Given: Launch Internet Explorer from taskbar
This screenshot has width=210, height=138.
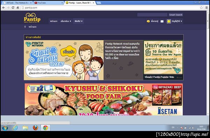Looking at the screenshot, I should [x=15, y=128].
